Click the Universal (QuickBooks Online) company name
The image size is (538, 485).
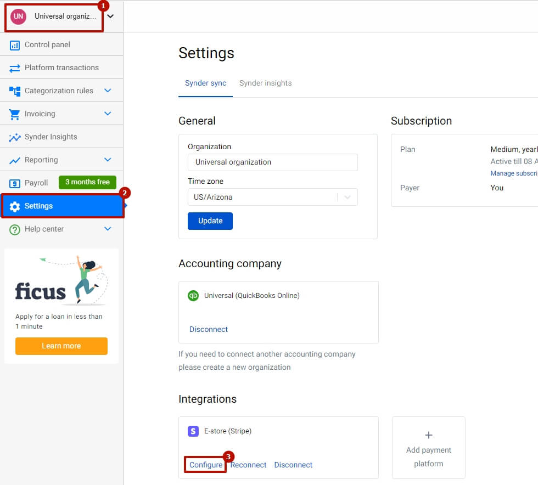(252, 295)
